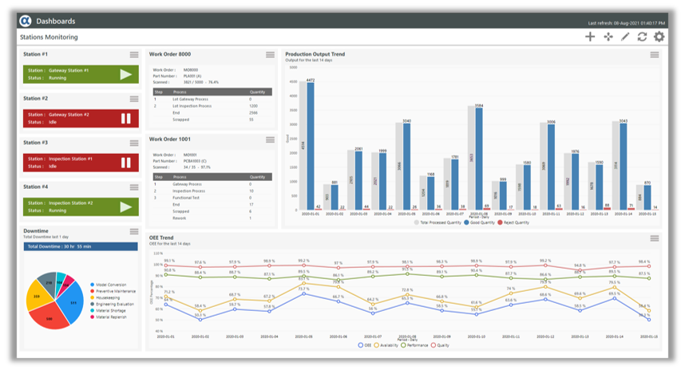
Task: Click the pause icon on Station #3
Action: [x=125, y=163]
